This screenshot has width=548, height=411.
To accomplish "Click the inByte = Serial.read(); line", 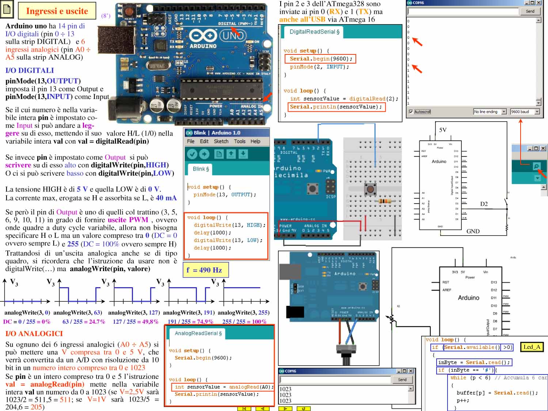I will coord(474,362).
